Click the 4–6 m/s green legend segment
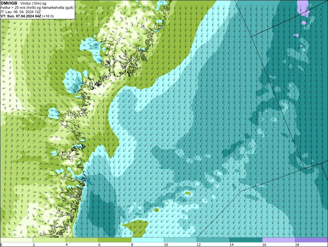The height and width of the screenshot is (247, 328). click(82, 240)
